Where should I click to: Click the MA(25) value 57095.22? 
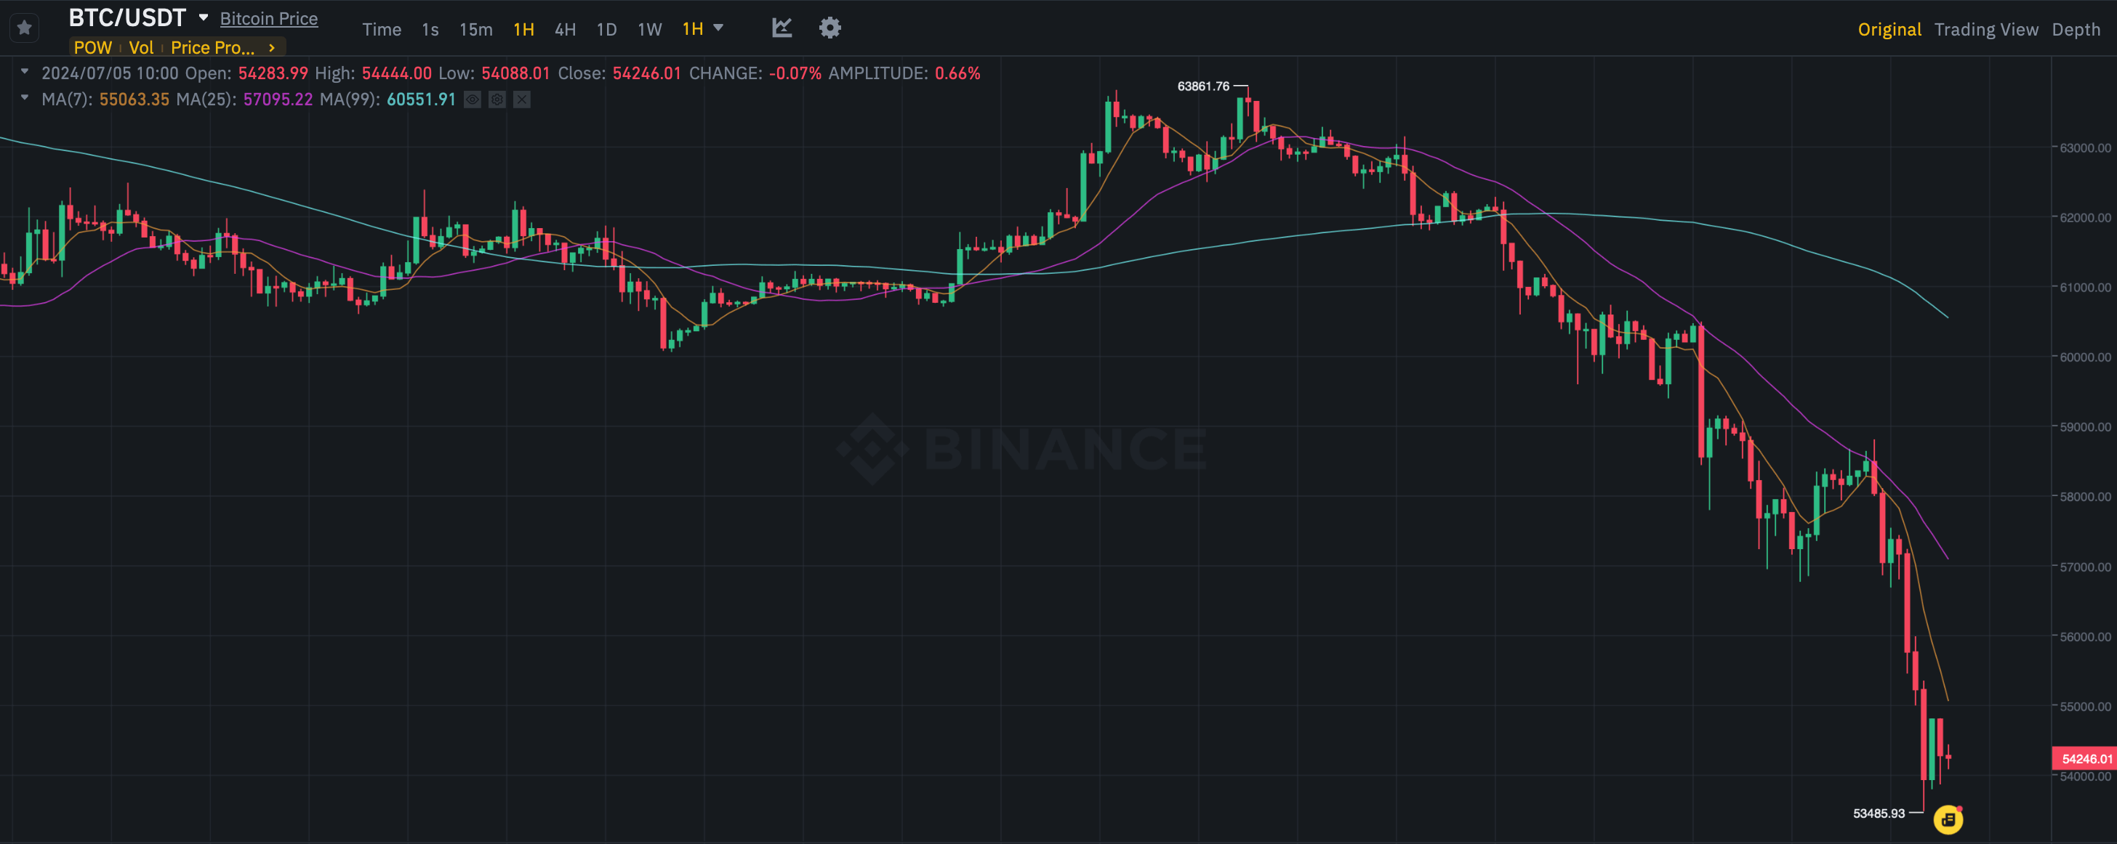[x=278, y=100]
